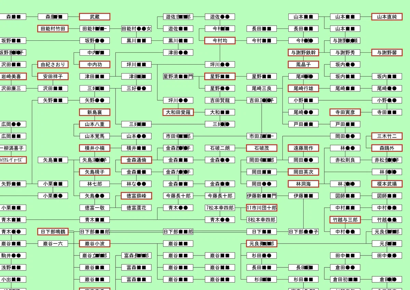This screenshot has height=290, width=410.
Task: Select the 横井小楠 box
Action: pos(95,148)
